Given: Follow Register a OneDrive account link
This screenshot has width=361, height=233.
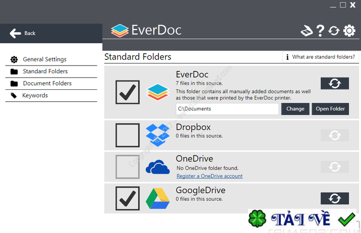Looking at the screenshot, I should [209, 176].
